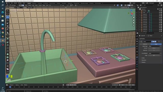This screenshot has width=163, height=92.
Task: Click the timeline Keying button
Action: [18, 85]
